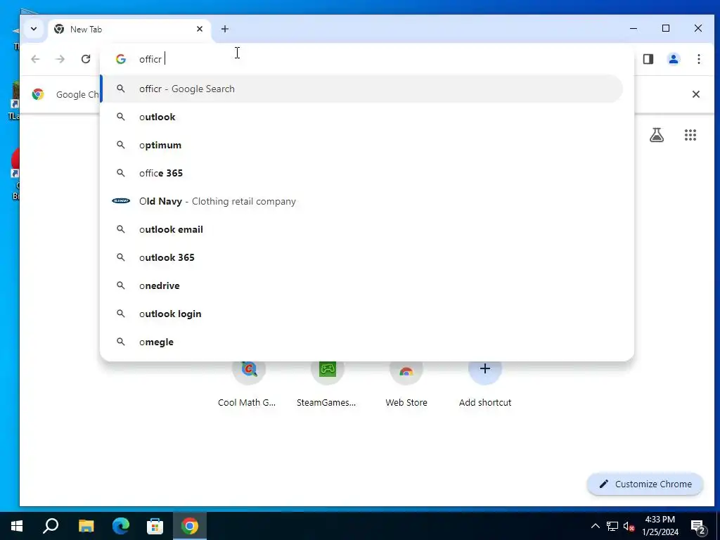Reload the page with refresh icon

(85, 59)
